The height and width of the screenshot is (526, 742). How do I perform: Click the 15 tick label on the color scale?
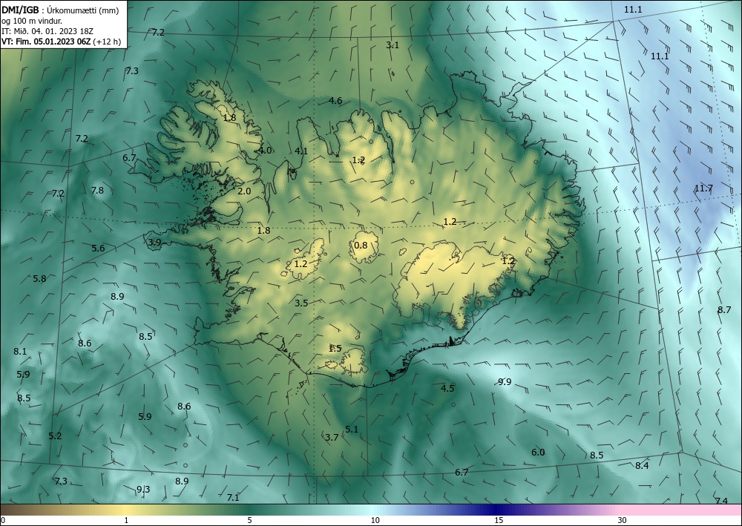click(x=499, y=520)
